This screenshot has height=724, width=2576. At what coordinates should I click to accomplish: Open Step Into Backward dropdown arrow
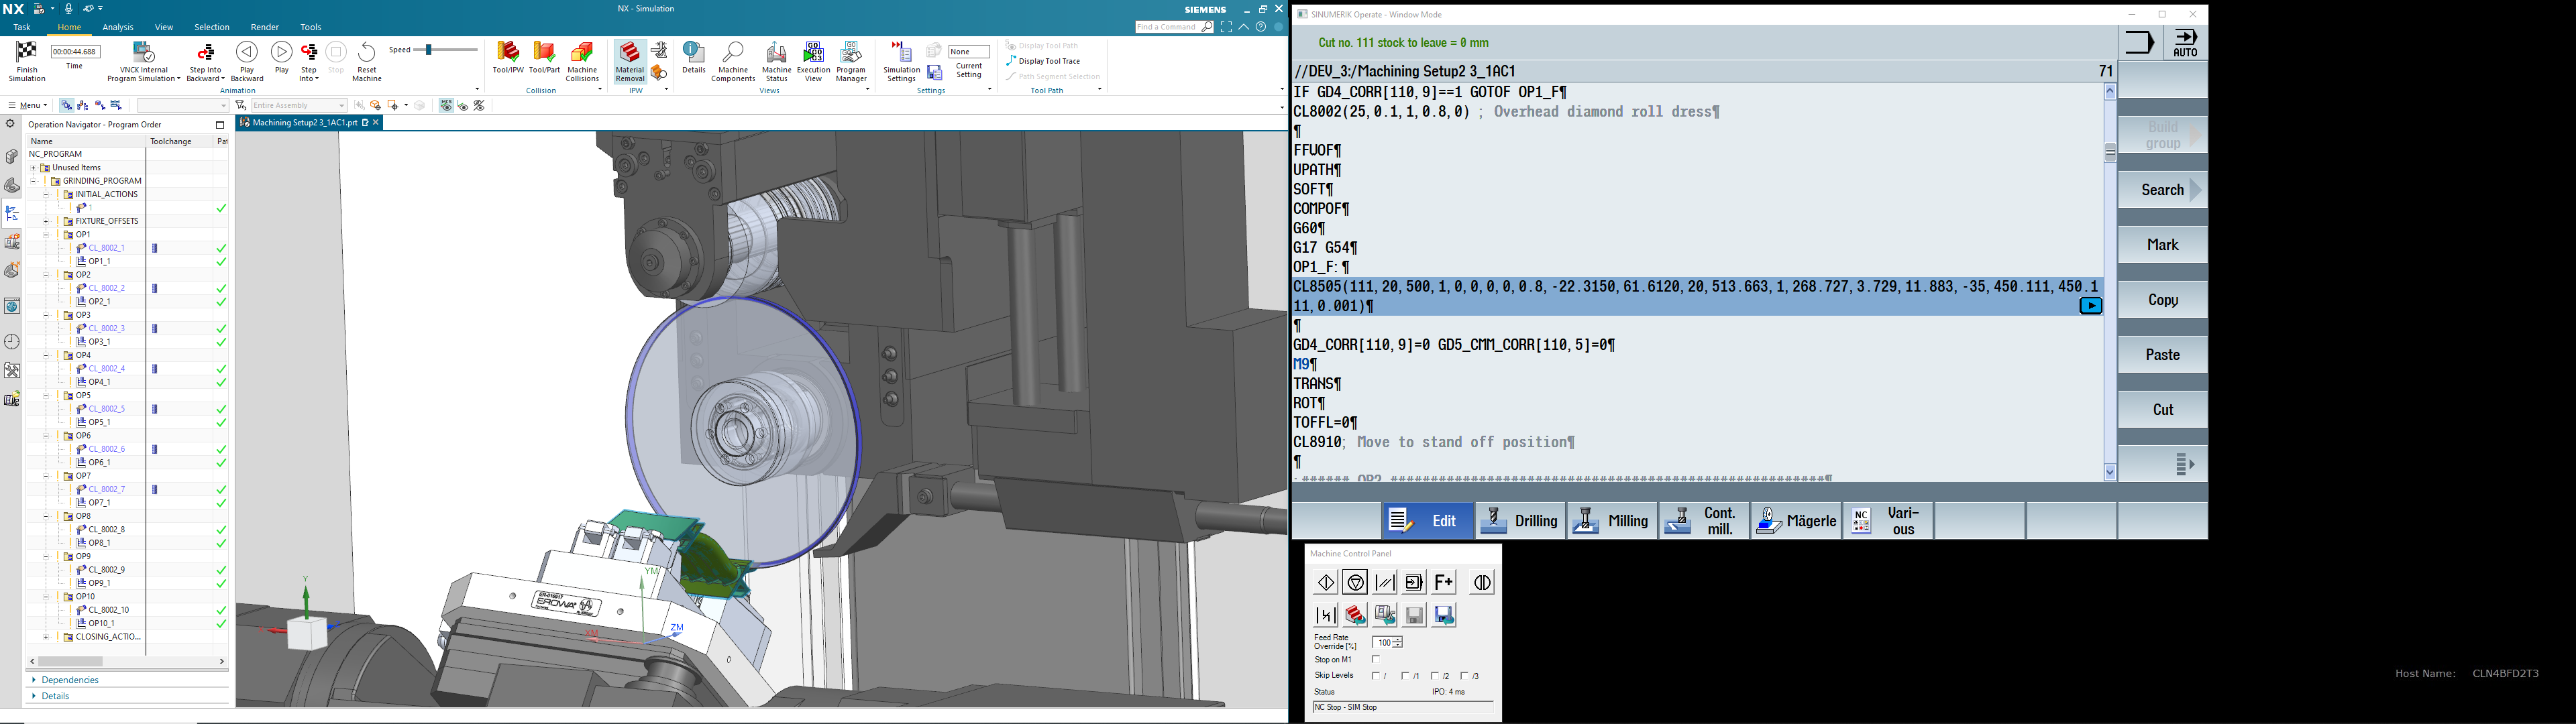[223, 79]
